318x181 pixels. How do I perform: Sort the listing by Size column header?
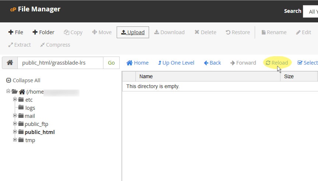[289, 76]
